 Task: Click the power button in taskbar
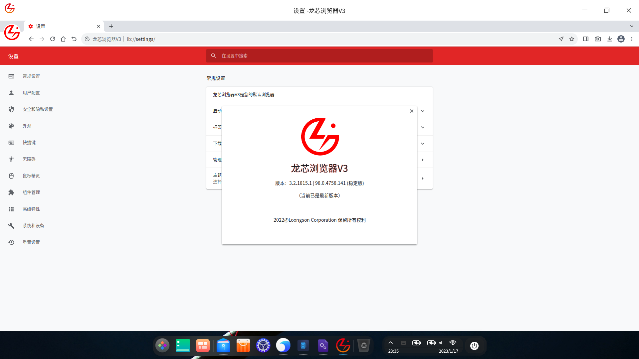(x=474, y=346)
